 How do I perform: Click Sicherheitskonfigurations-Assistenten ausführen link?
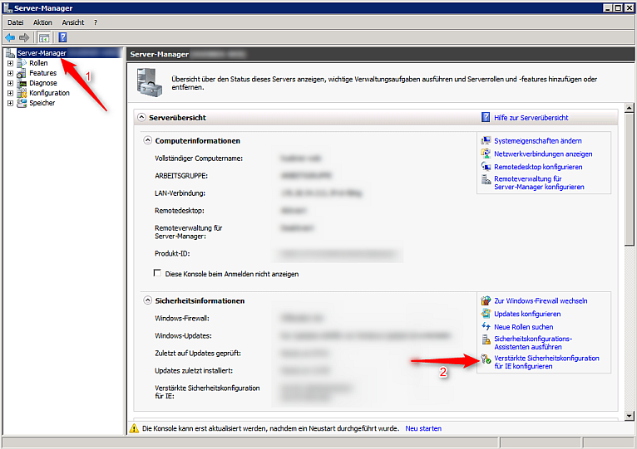[533, 343]
